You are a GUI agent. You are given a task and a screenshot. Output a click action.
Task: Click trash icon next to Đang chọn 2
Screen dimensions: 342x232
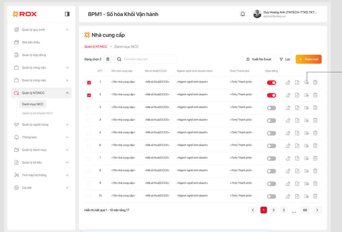108,59
